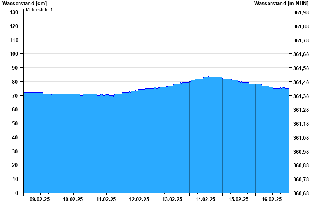This screenshot has width=312, height=214.
Task: Pick the 12.02.25 date label
Action: tap(139, 199)
